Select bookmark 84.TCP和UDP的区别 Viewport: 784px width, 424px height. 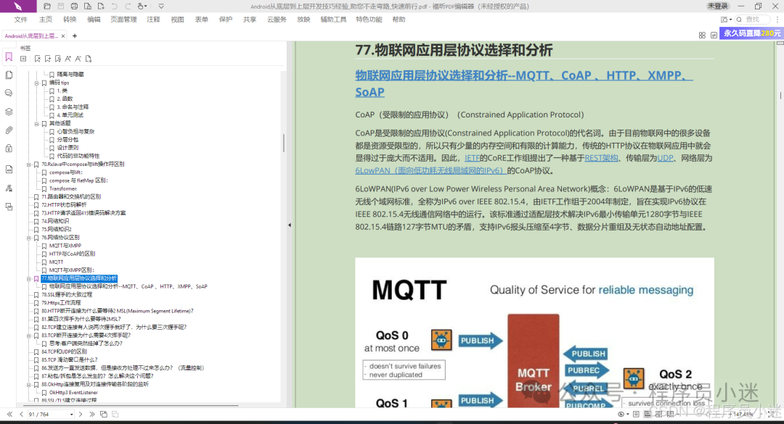click(64, 352)
